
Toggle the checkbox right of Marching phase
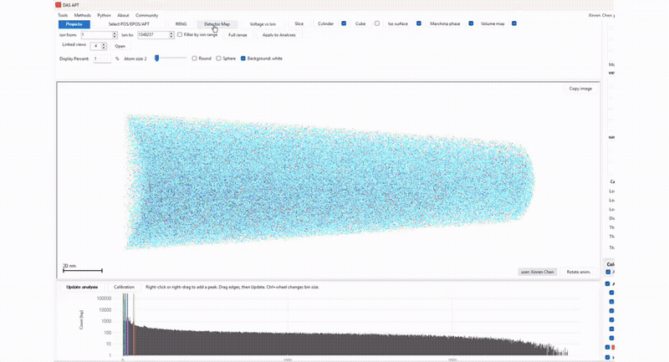(471, 23)
